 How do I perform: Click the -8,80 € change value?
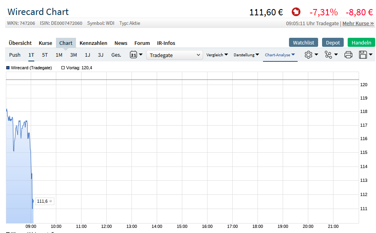pos(359,12)
